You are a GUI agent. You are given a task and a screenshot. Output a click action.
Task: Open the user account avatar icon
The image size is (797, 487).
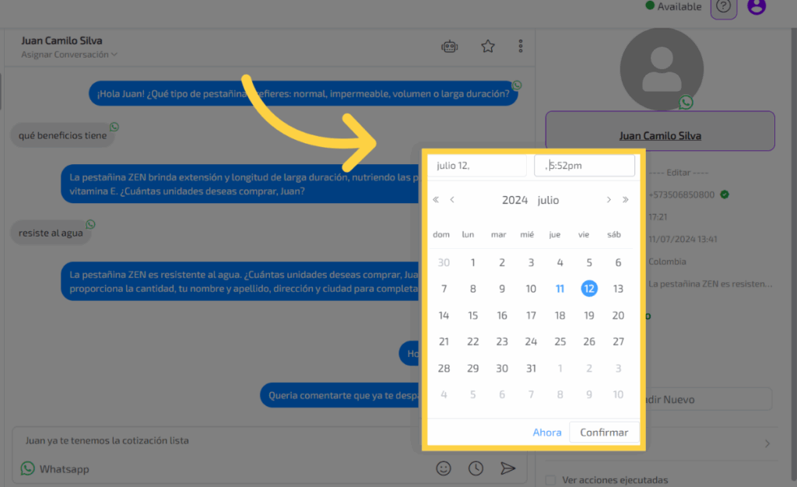coord(756,7)
